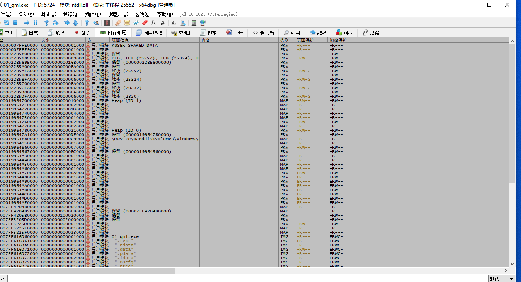
Task: Open the Scylla plugin icon
Action: [107, 23]
